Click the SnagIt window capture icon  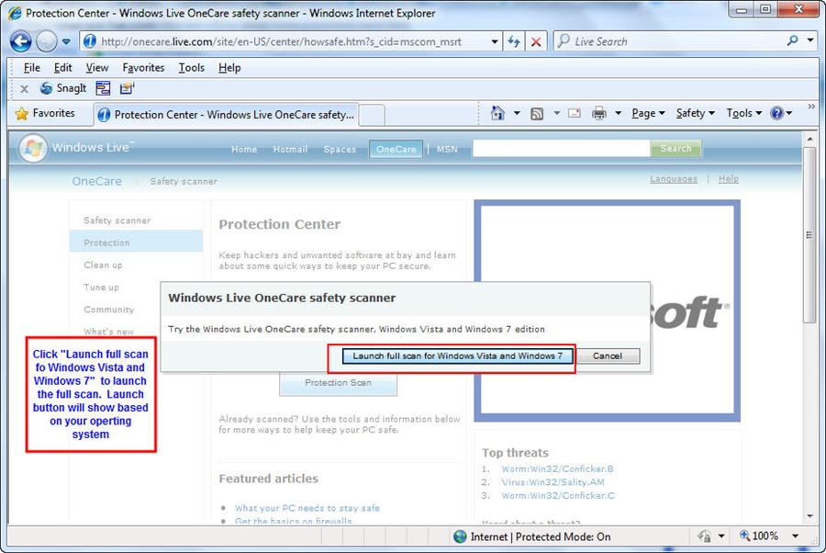pos(103,88)
